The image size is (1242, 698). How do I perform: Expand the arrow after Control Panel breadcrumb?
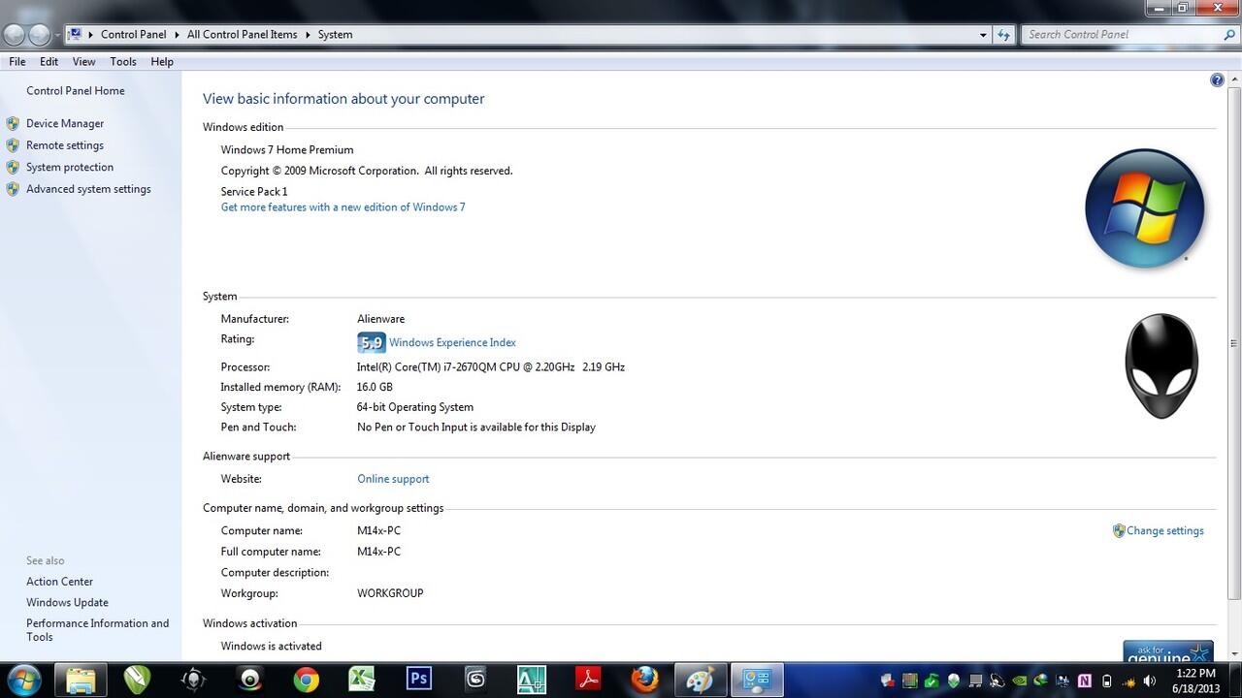tap(177, 35)
